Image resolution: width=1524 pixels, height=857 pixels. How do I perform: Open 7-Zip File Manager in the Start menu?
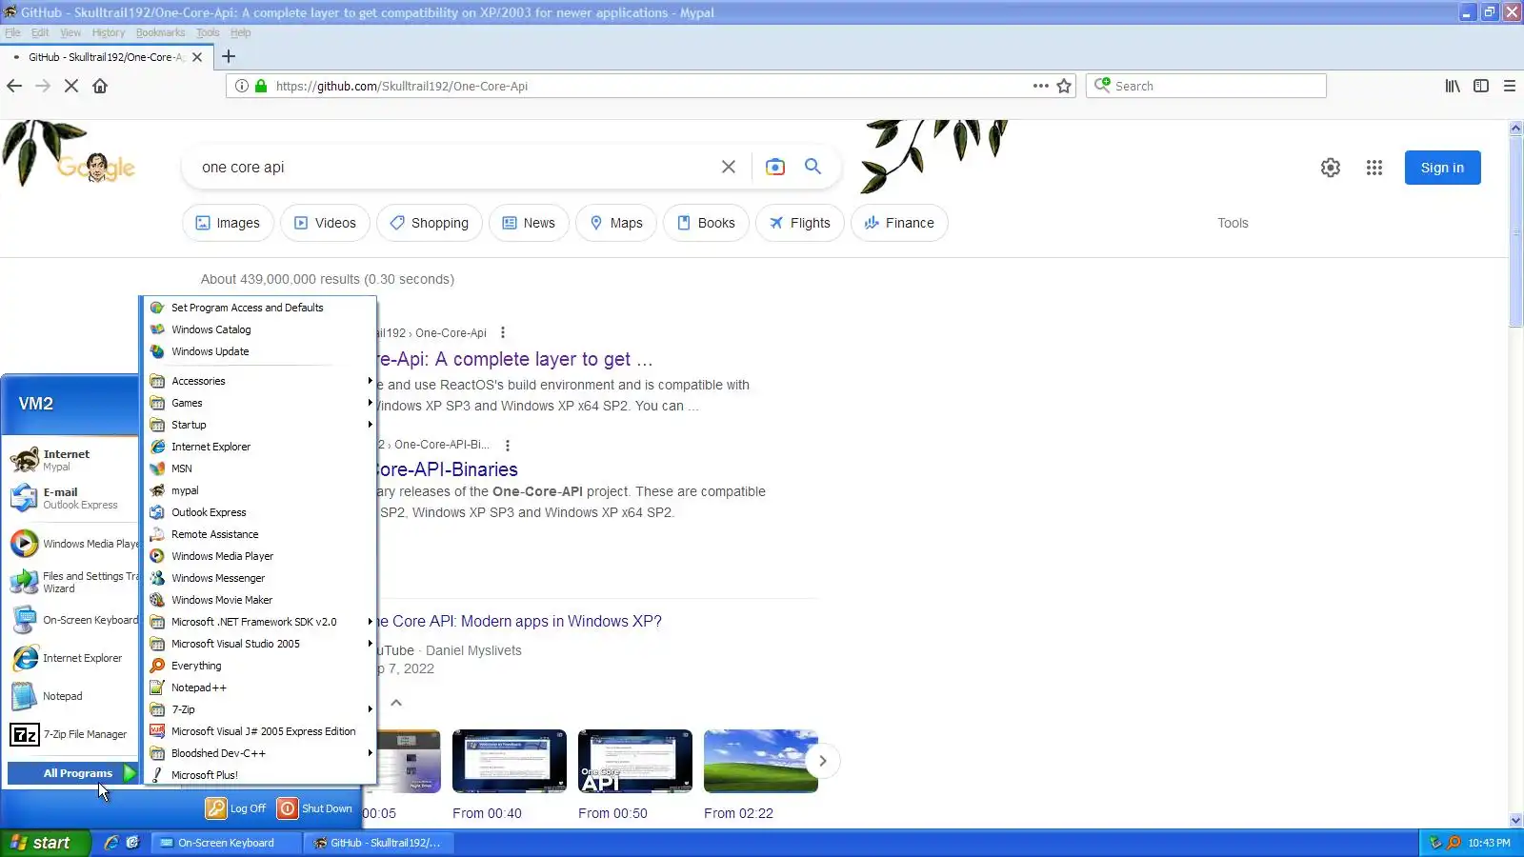click(x=71, y=734)
